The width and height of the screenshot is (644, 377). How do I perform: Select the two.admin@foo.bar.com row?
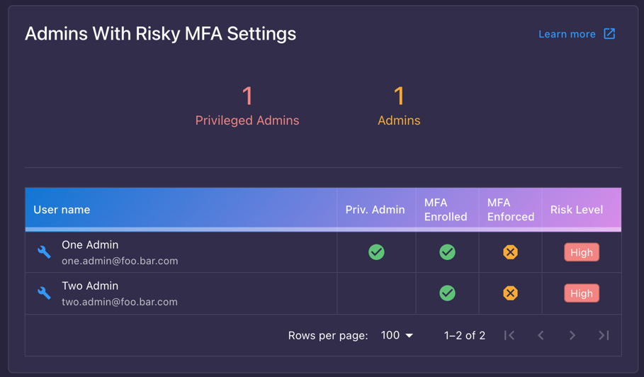(323, 293)
